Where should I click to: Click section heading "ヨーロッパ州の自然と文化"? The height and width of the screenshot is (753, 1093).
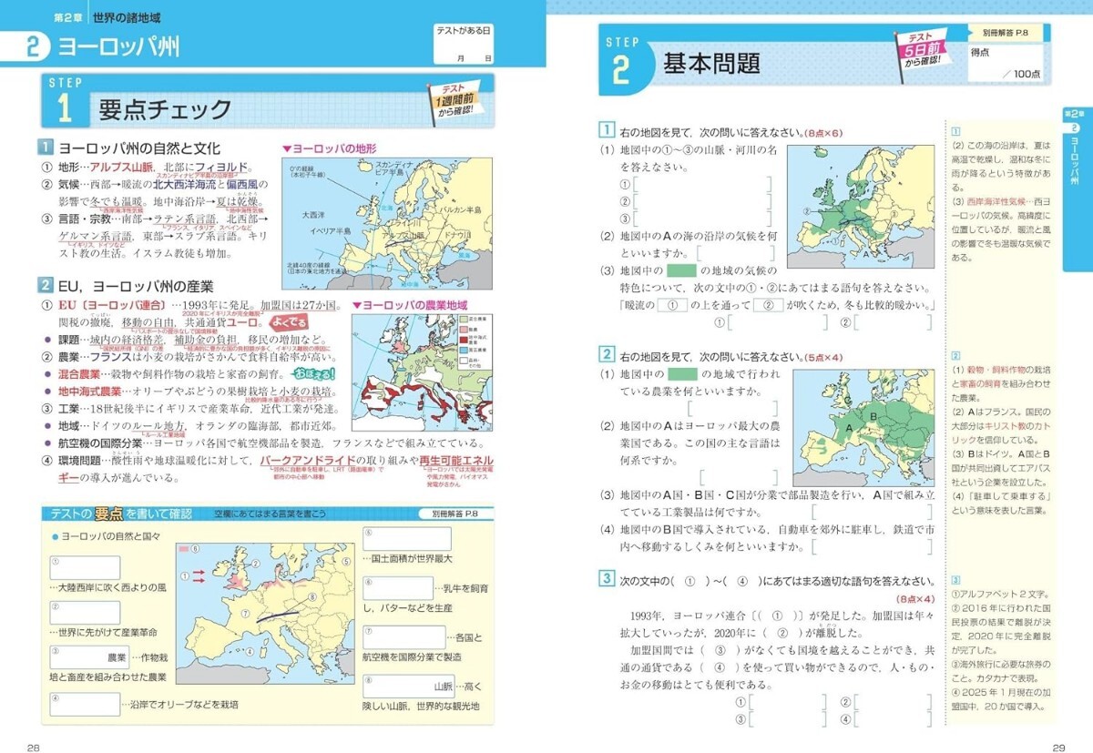(x=138, y=148)
